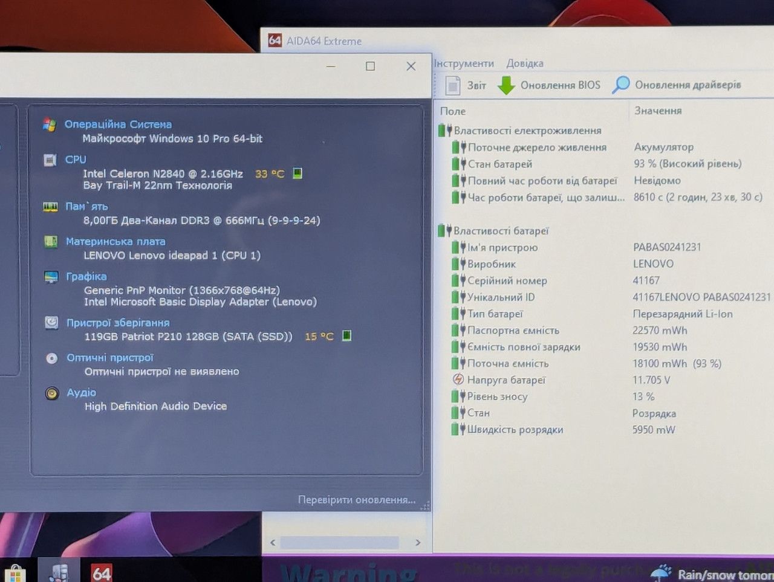
Task: Click the value PABAS0241231 for device name
Action: (x=667, y=247)
